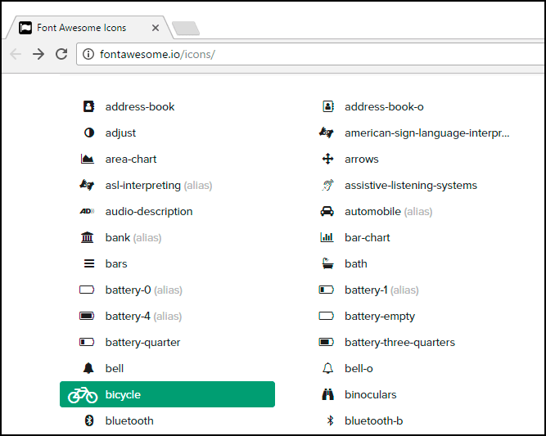
Task: Pick the solid bell icon
Action: (x=88, y=368)
